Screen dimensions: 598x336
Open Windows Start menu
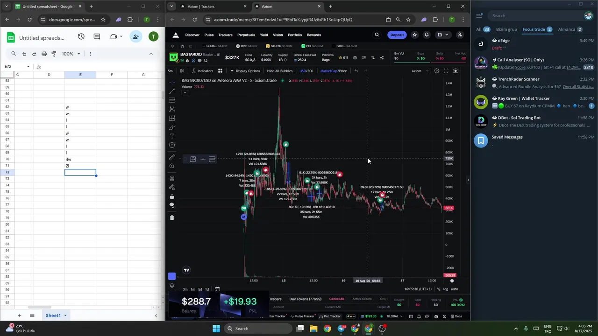click(x=216, y=329)
